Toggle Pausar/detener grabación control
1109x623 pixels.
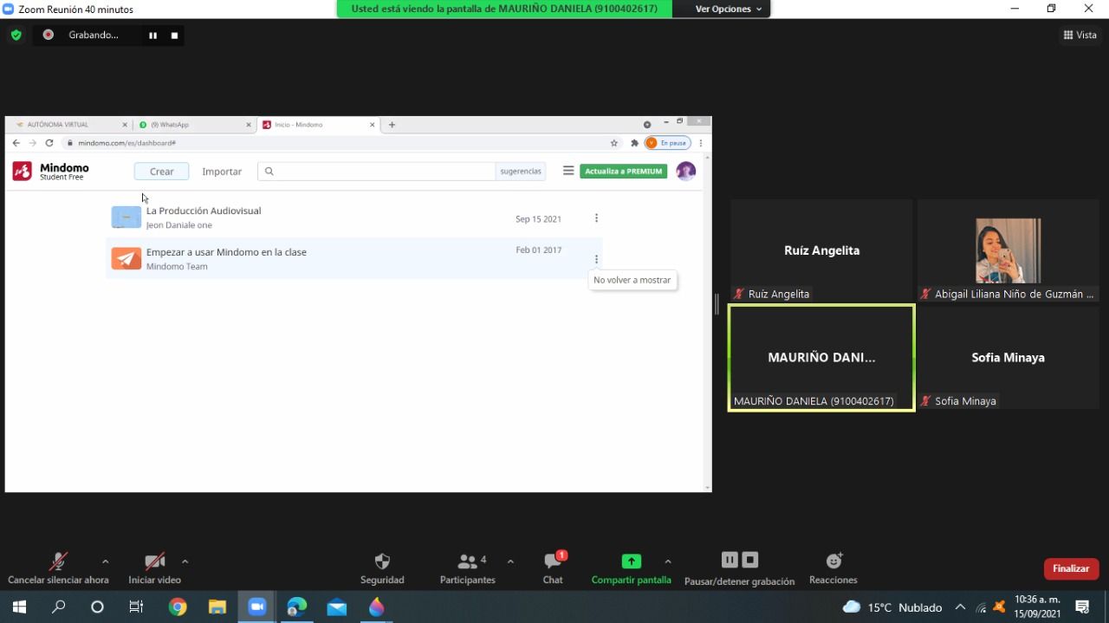(x=739, y=561)
